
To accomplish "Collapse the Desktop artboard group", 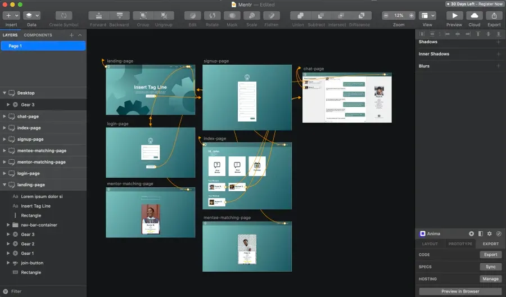I will tap(4, 93).
